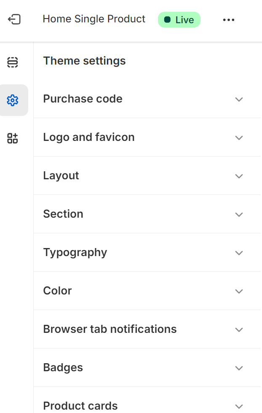
Task: Open the Home Single Product page selector
Action: 94,19
